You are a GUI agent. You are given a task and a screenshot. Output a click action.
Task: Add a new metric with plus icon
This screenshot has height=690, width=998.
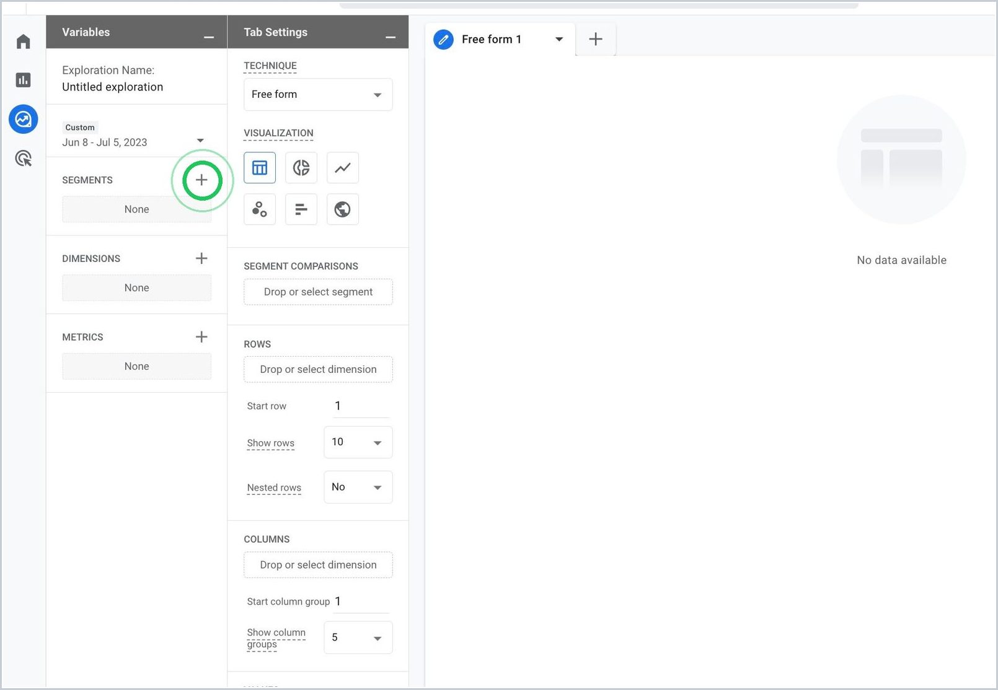[x=201, y=337]
